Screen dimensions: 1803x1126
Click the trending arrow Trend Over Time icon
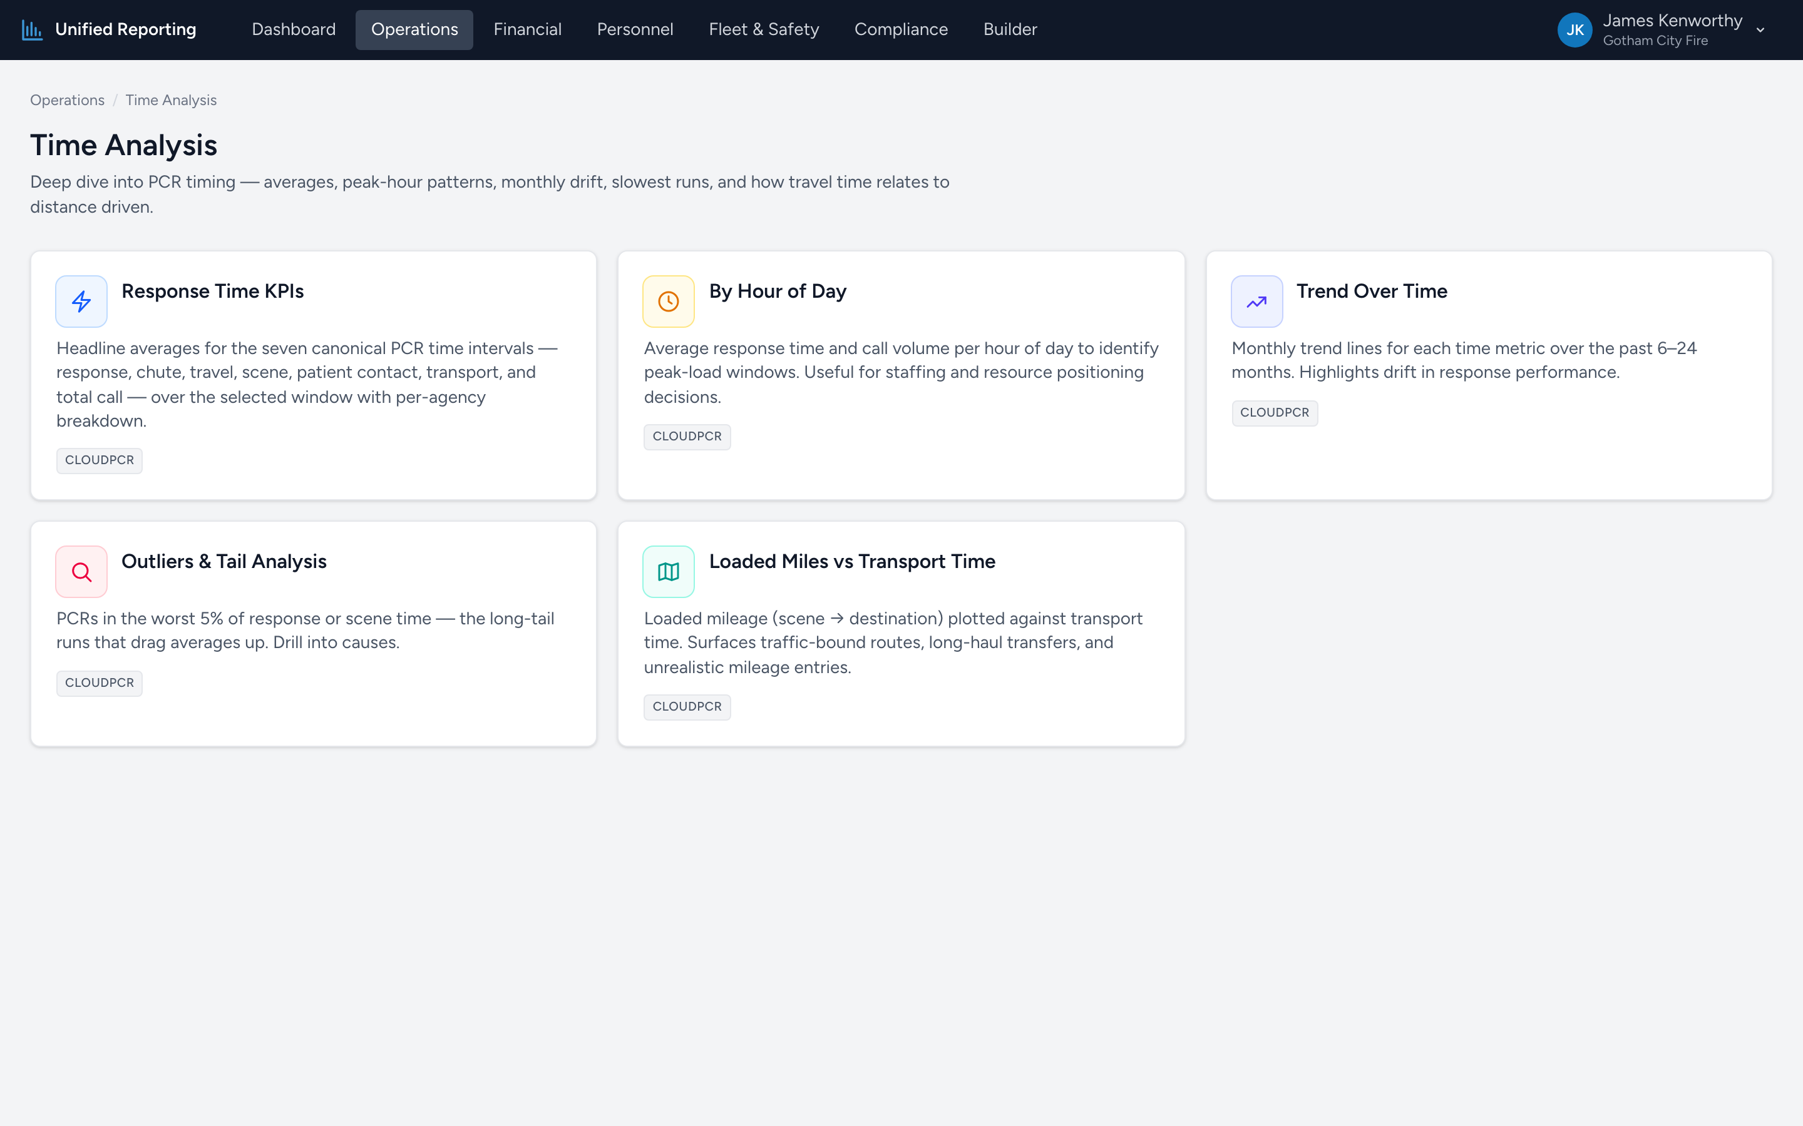(1256, 302)
